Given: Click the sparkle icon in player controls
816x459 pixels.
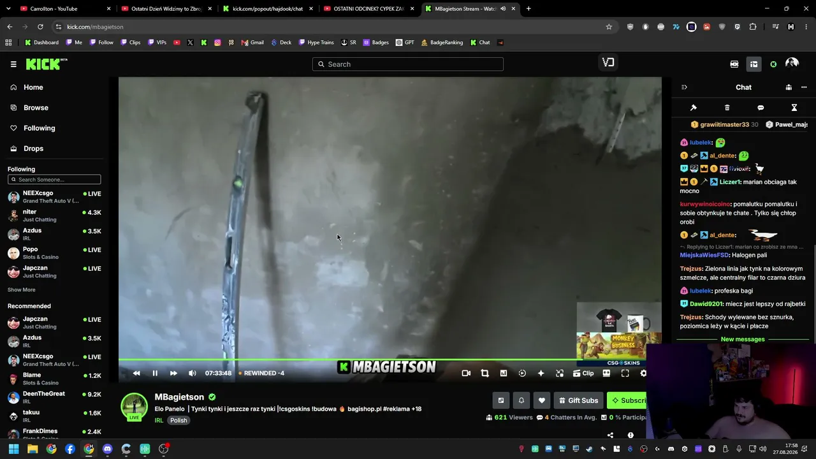Looking at the screenshot, I should 541,374.
